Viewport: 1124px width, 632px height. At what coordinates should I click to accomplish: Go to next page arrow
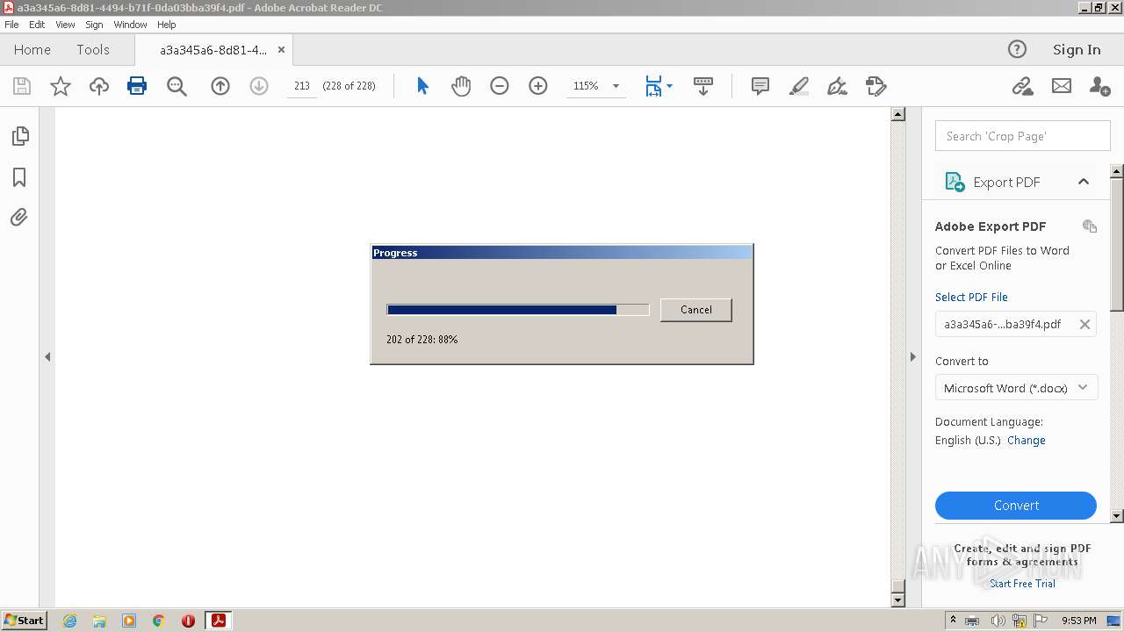coord(259,86)
